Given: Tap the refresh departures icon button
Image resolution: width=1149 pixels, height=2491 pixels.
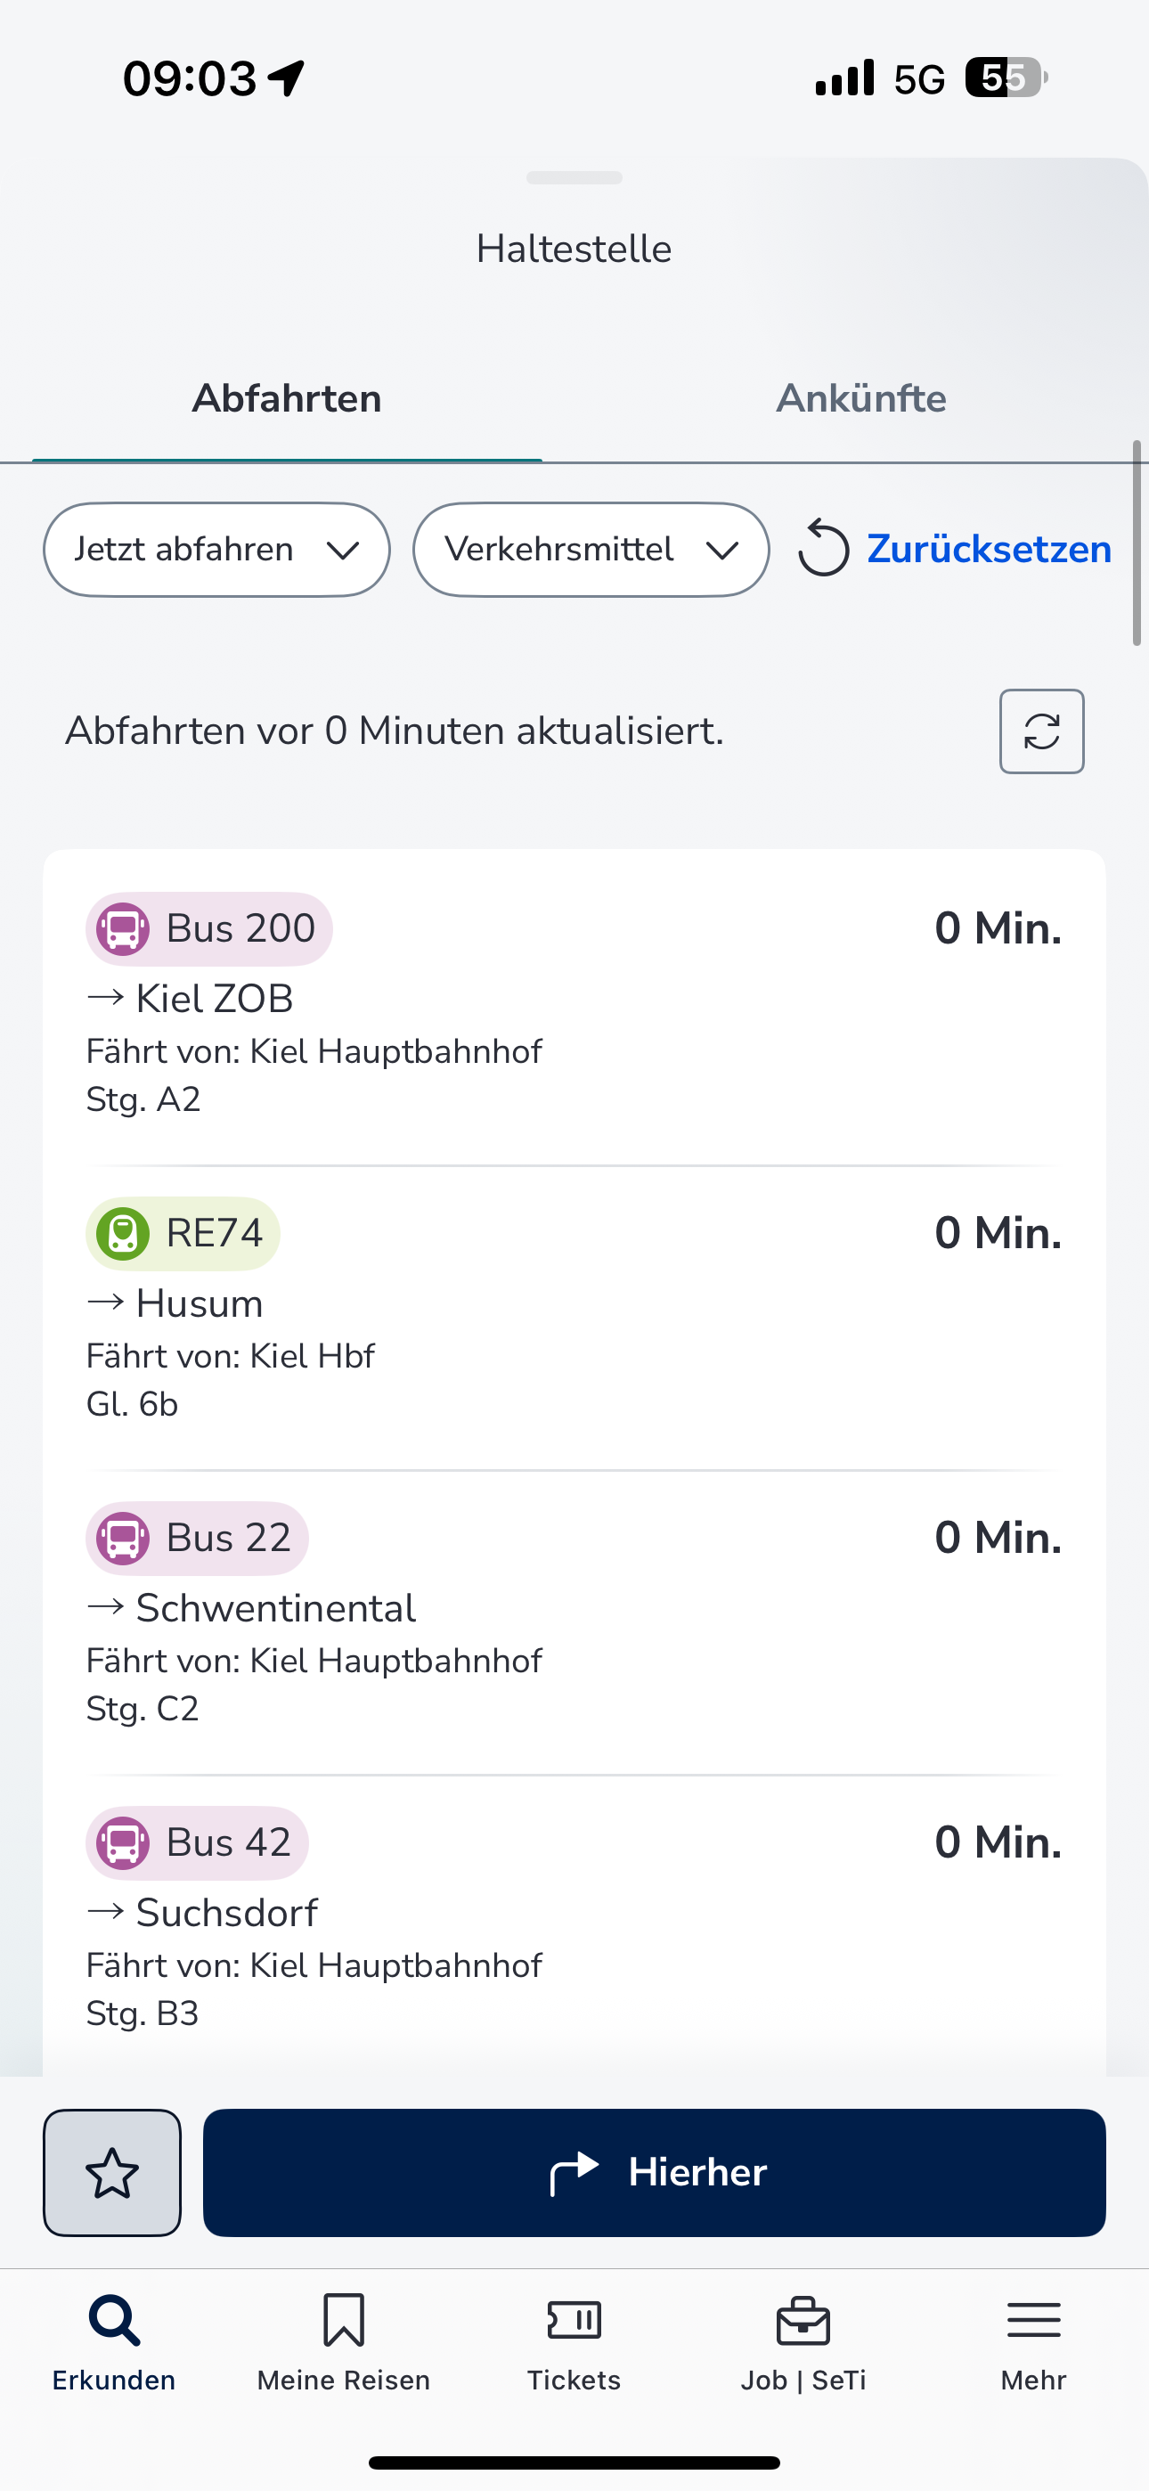Looking at the screenshot, I should tap(1040, 731).
